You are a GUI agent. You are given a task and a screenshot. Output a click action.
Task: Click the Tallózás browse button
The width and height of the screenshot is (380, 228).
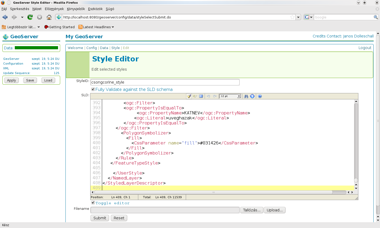coord(252,210)
